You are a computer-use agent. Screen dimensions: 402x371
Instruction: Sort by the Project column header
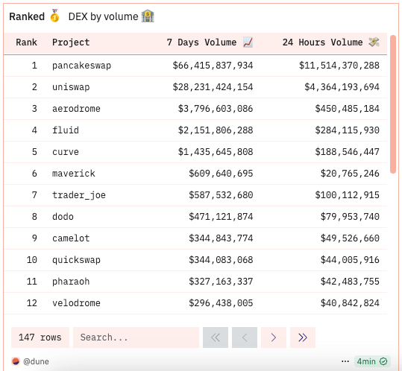(71, 42)
